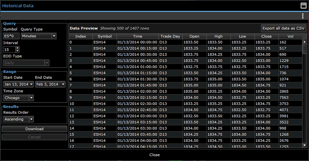Image resolution: width=309 pixels, height=161 pixels.
Task: Click volume cell 4071
Action: pos(290,110)
